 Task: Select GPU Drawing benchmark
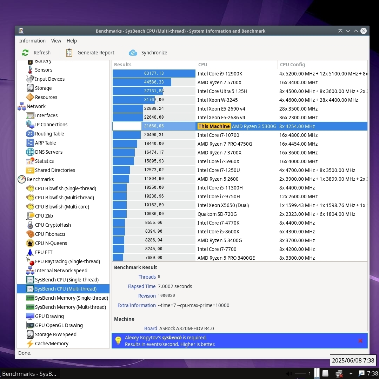49,316
